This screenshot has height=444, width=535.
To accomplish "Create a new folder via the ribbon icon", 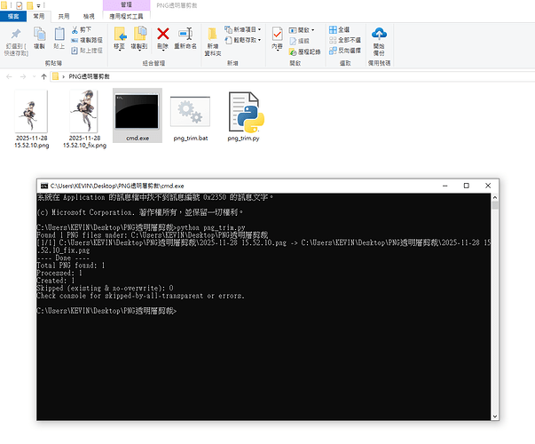I will (x=213, y=37).
